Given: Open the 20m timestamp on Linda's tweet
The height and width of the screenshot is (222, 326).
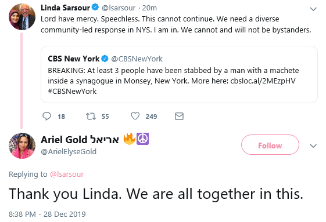Looking at the screenshot, I should click(x=149, y=8).
